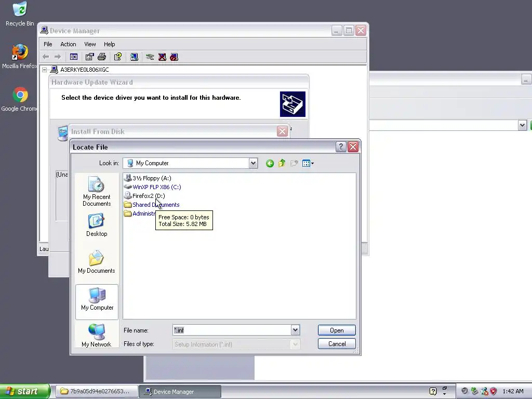Click the Update driver toolbar icon
Screen dimensions: 532x399
(x=150, y=57)
